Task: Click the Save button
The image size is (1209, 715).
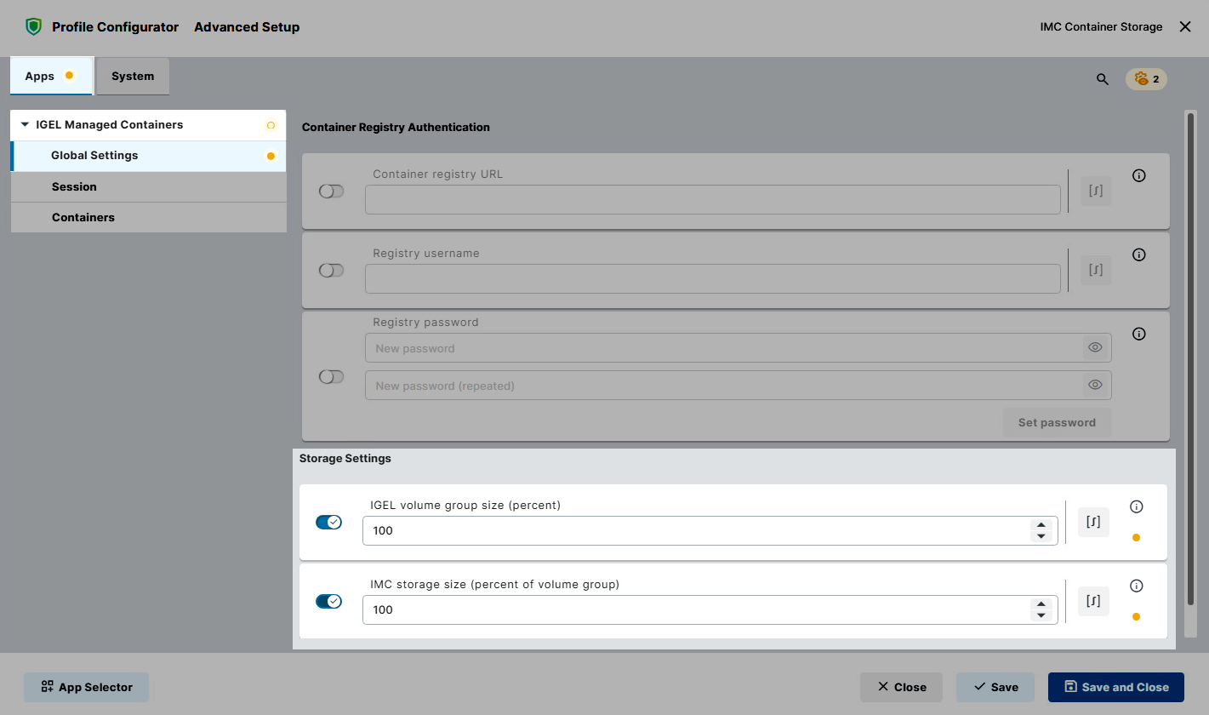Action: [995, 687]
